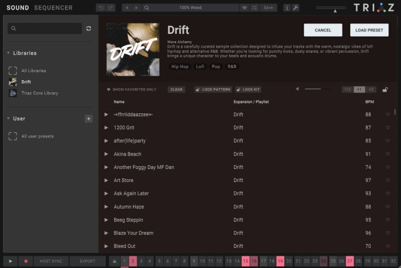
Task: Switch to the SOUND tab
Action: coord(18,7)
